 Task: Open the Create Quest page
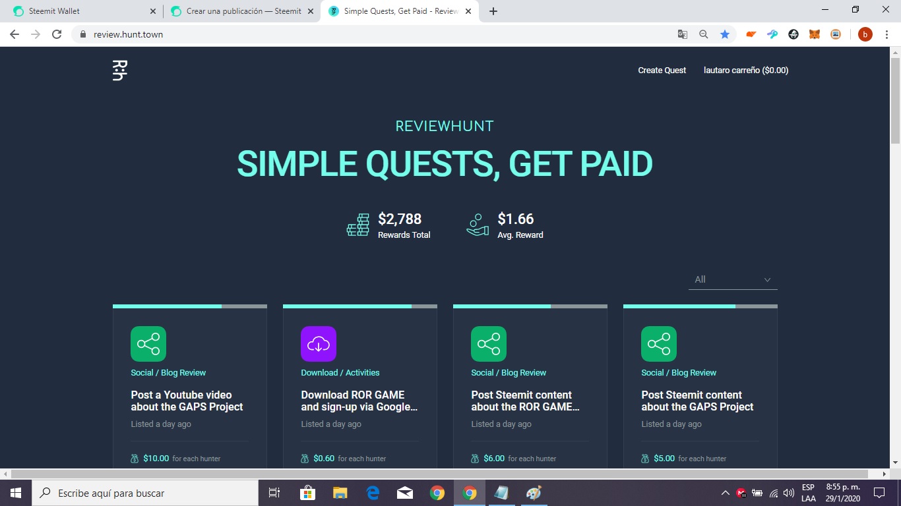tap(662, 70)
